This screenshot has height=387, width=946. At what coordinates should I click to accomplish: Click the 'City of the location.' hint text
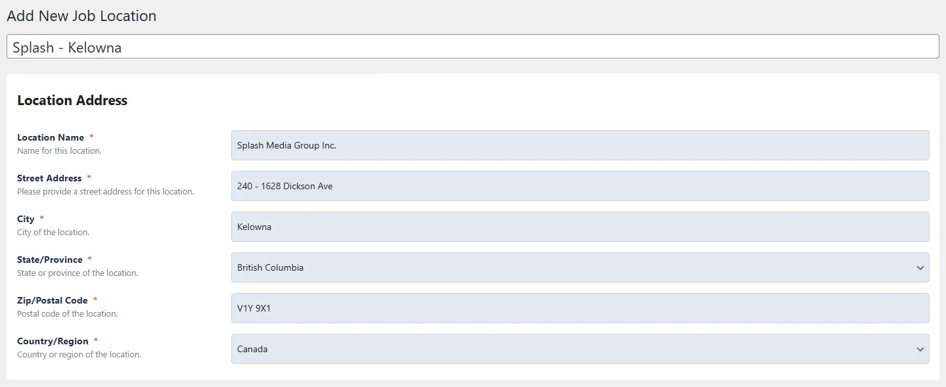[53, 233]
